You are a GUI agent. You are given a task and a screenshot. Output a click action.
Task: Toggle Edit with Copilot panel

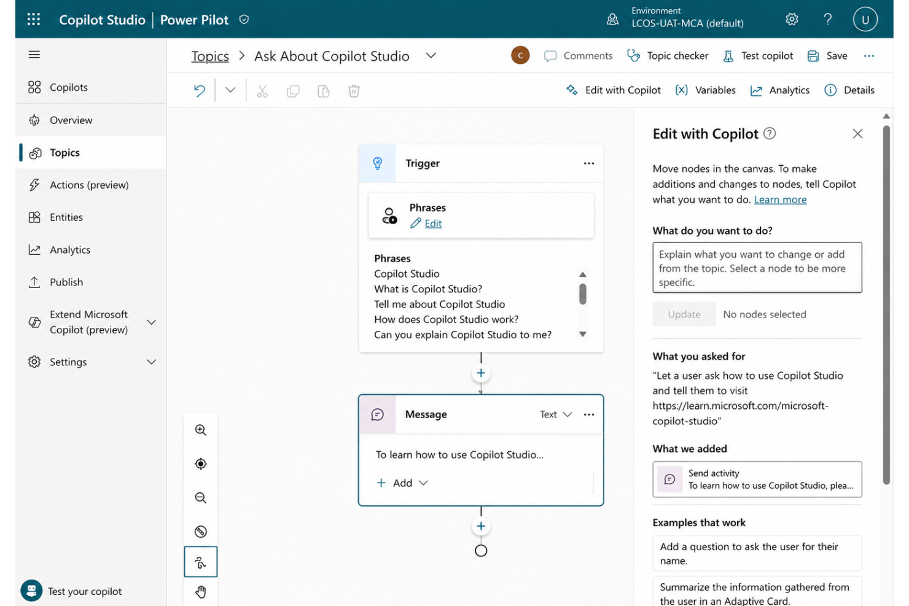tap(614, 90)
